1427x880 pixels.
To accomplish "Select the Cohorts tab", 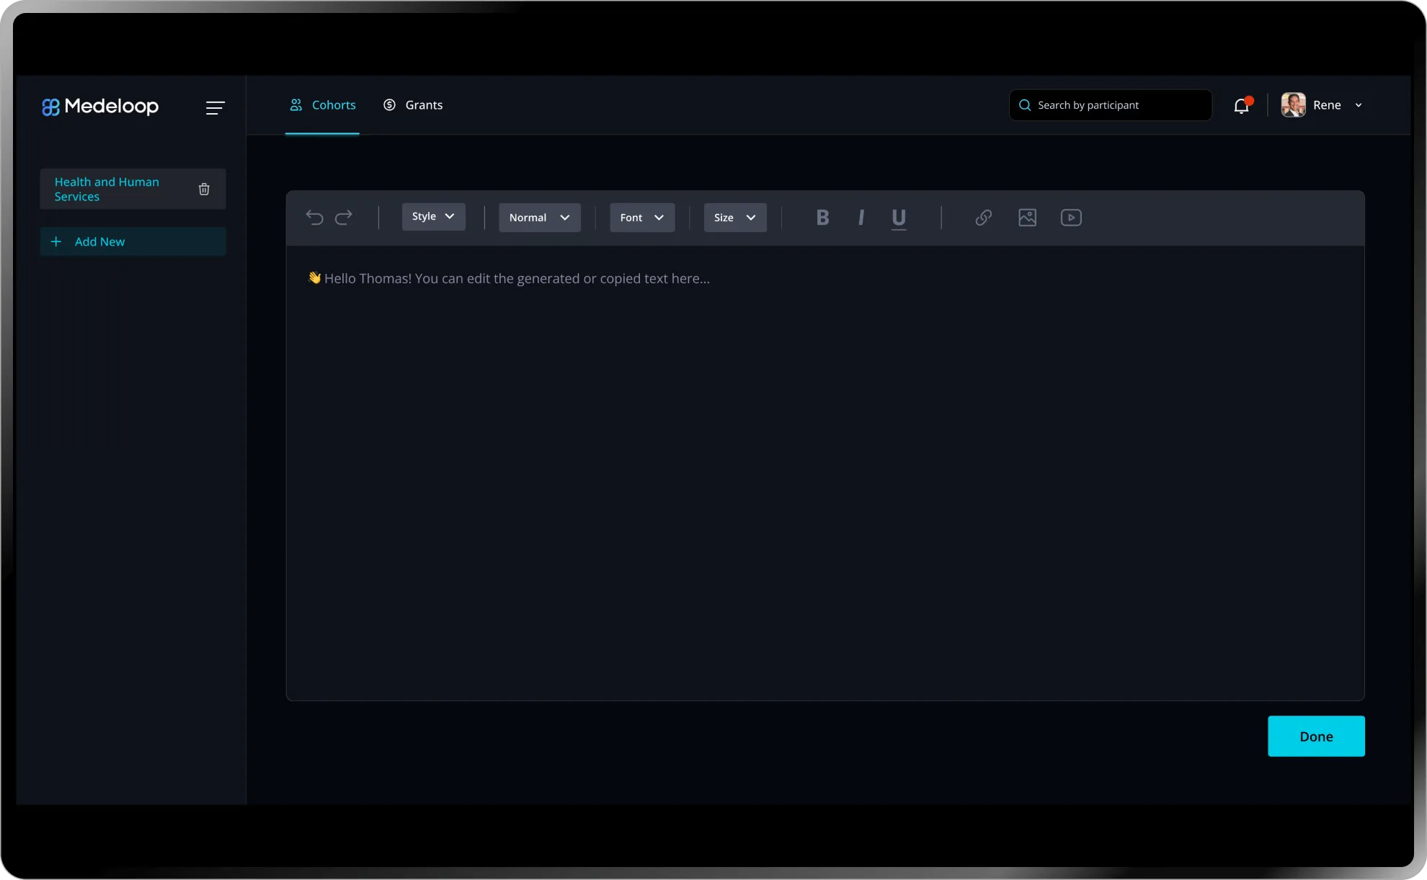I will (322, 105).
